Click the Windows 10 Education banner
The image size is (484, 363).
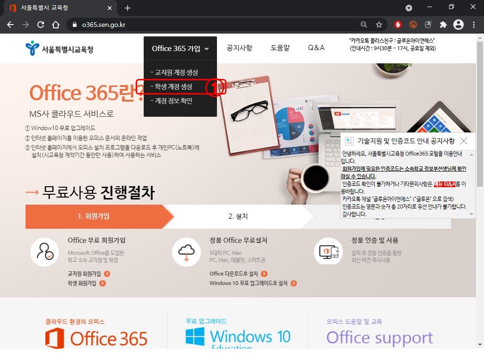pos(238,337)
